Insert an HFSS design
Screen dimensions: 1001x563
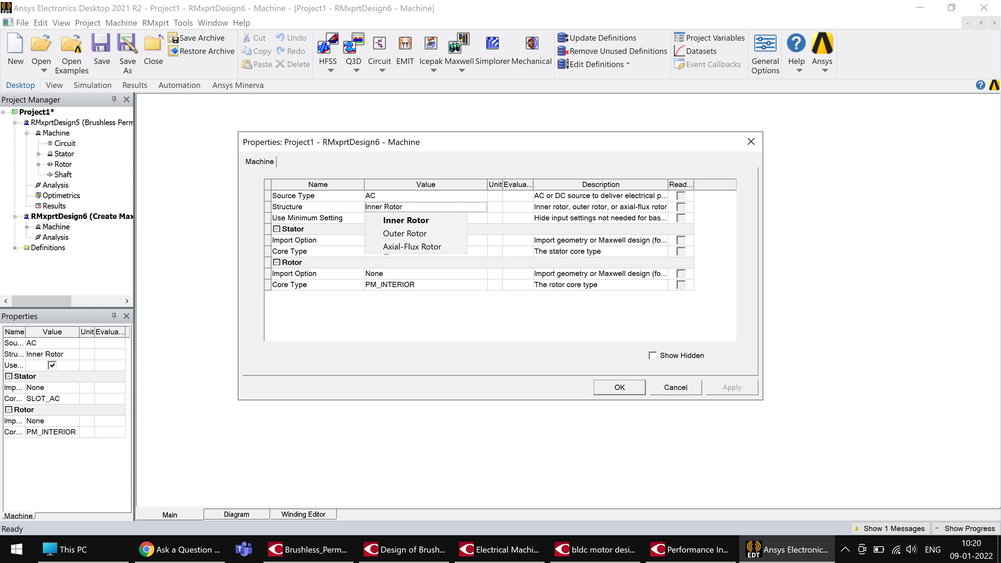click(x=327, y=49)
